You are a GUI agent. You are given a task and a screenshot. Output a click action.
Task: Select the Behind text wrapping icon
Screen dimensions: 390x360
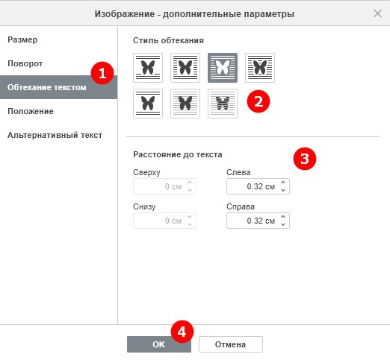tap(223, 104)
